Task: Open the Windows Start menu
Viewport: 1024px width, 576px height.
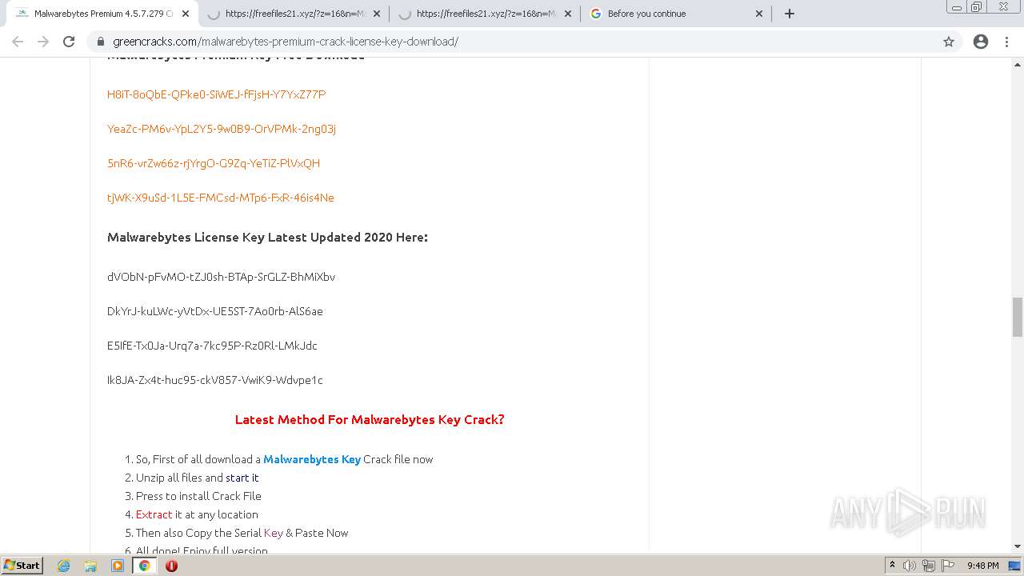Action: (22, 565)
